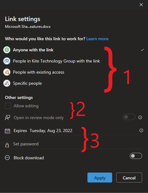This screenshot has width=148, height=193.
Task: Click the globe icon for Anyone with the link
Action: coord(7,50)
